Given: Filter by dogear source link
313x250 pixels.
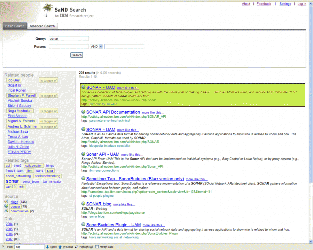Looking at the screenshot, I should point(15,206).
